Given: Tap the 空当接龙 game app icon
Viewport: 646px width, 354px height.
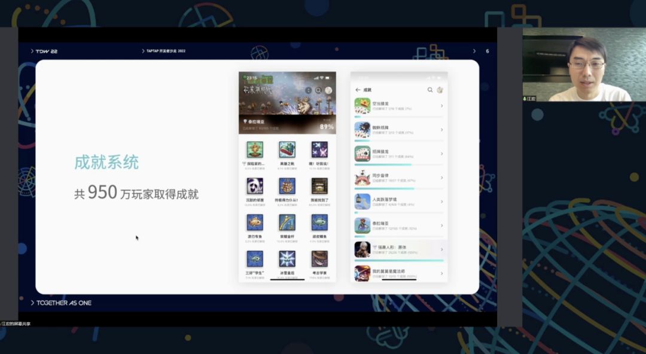Looking at the screenshot, I should (x=362, y=106).
